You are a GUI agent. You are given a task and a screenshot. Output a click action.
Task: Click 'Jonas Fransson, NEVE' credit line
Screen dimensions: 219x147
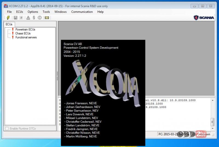tap(80, 103)
